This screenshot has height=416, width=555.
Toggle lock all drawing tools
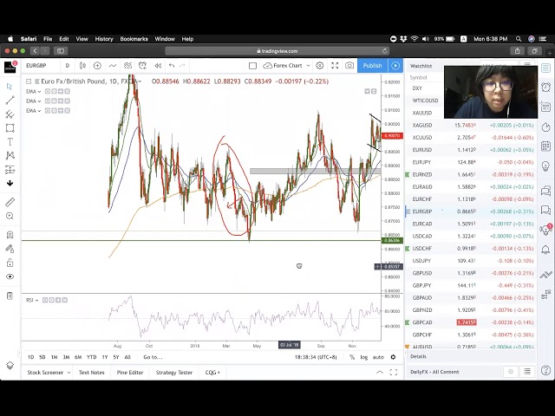10,262
